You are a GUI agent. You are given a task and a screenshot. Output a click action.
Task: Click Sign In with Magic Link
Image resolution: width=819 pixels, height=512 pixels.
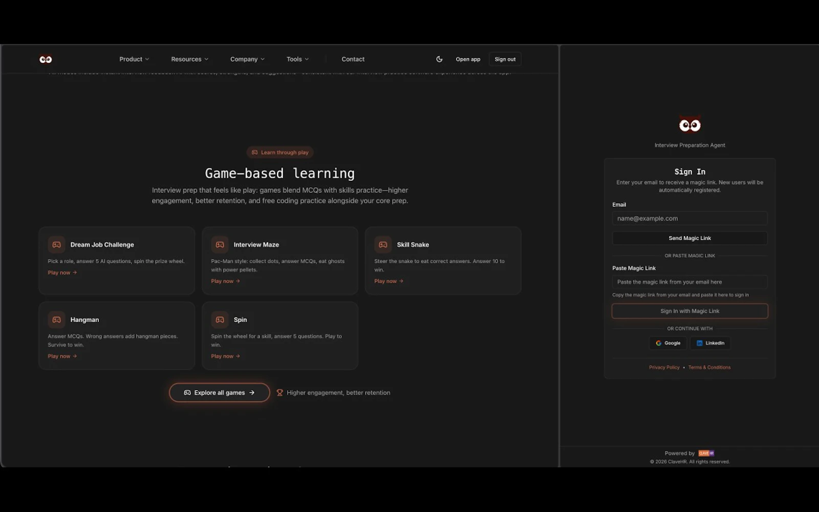pyautogui.click(x=689, y=311)
